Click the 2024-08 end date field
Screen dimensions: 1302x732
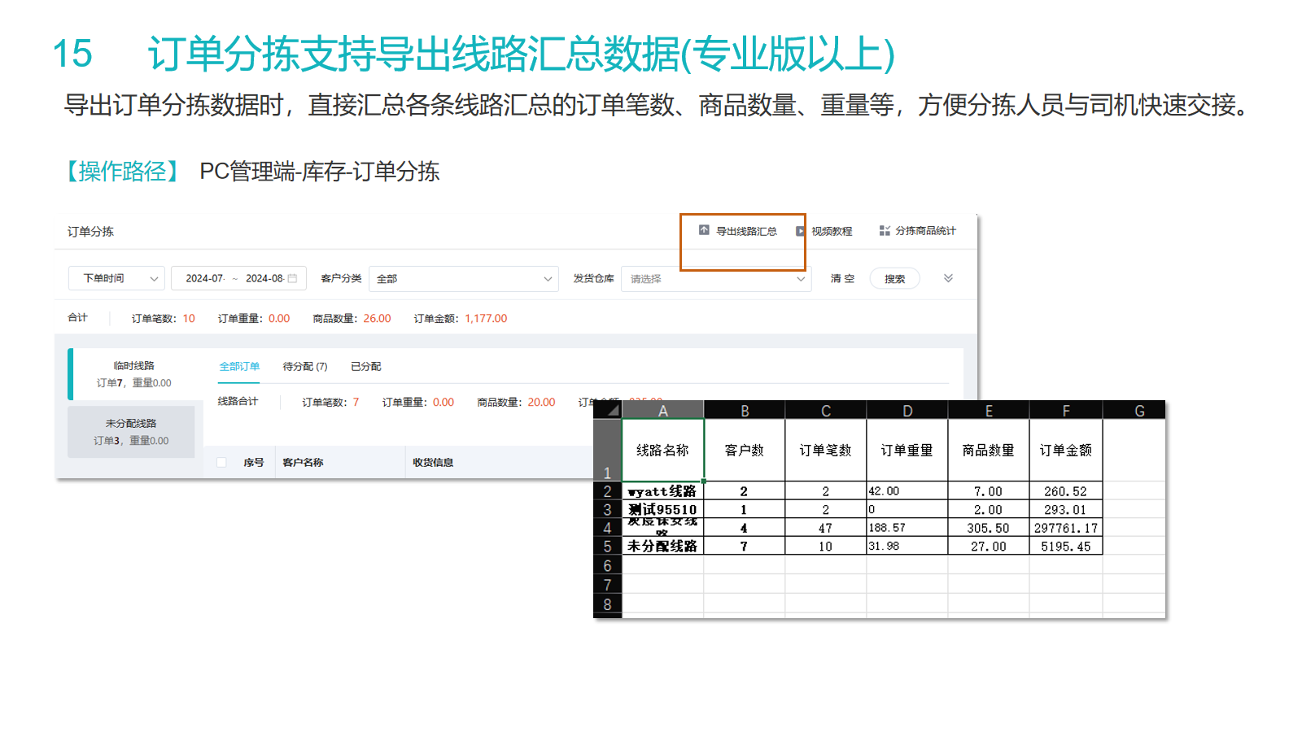264,278
